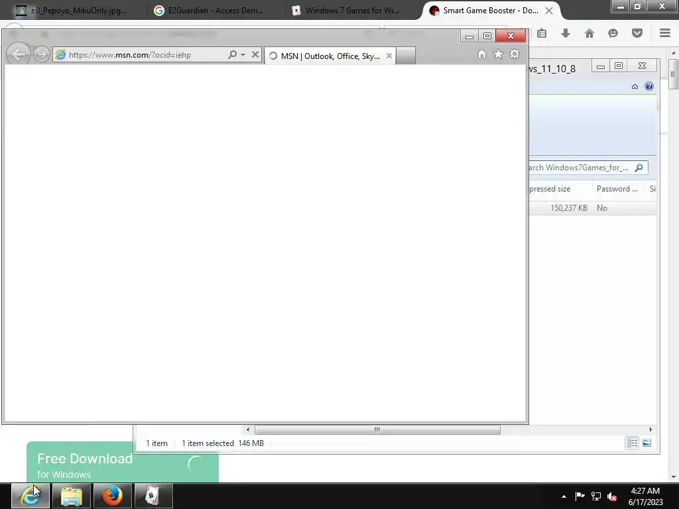The height and width of the screenshot is (509, 679).
Task: Minimize the Internet Explorer window
Action: (469, 36)
